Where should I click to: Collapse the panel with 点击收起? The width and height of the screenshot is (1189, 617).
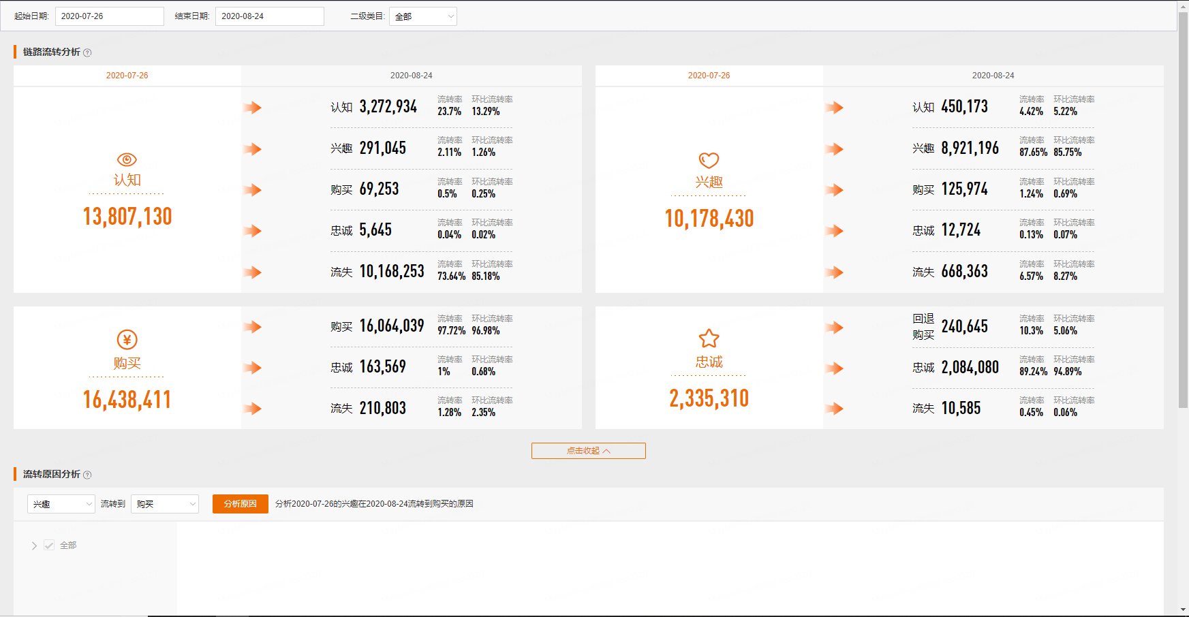point(588,451)
